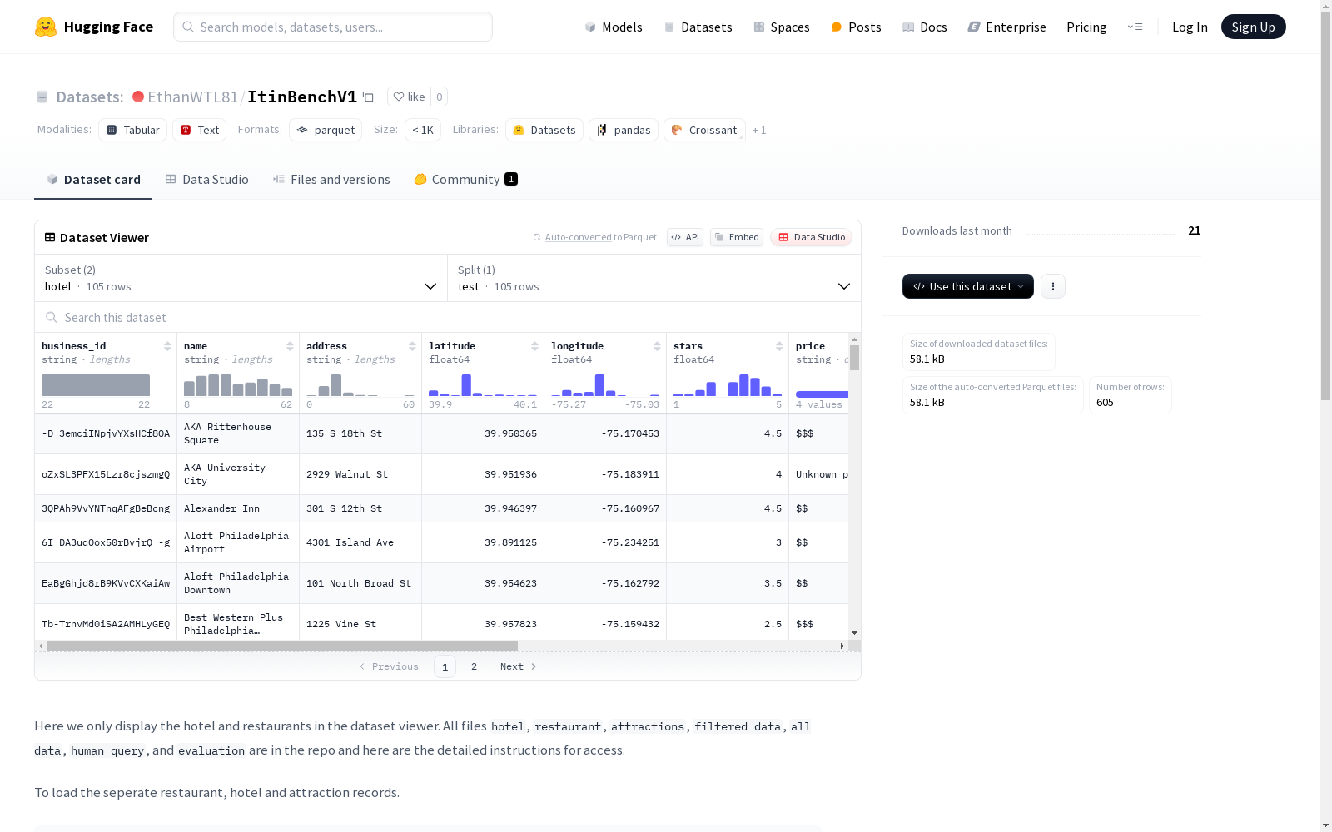Sort by the business_id column sort icon
Viewport: 1332px width, 832px height.
(167, 346)
